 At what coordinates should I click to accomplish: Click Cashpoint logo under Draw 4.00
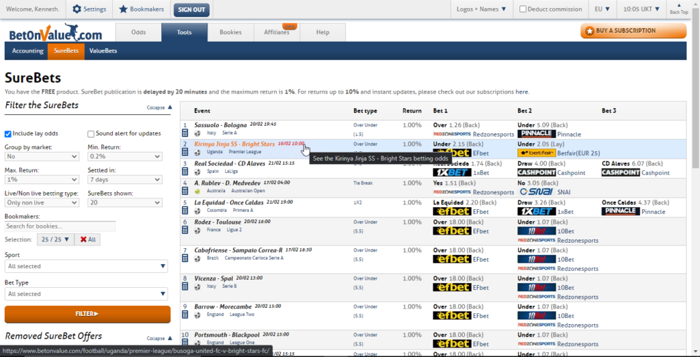[x=537, y=172]
